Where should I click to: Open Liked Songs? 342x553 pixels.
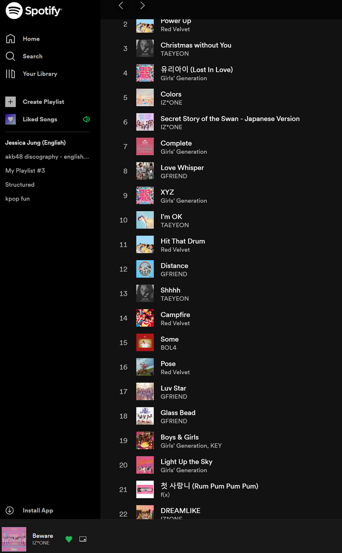point(40,119)
